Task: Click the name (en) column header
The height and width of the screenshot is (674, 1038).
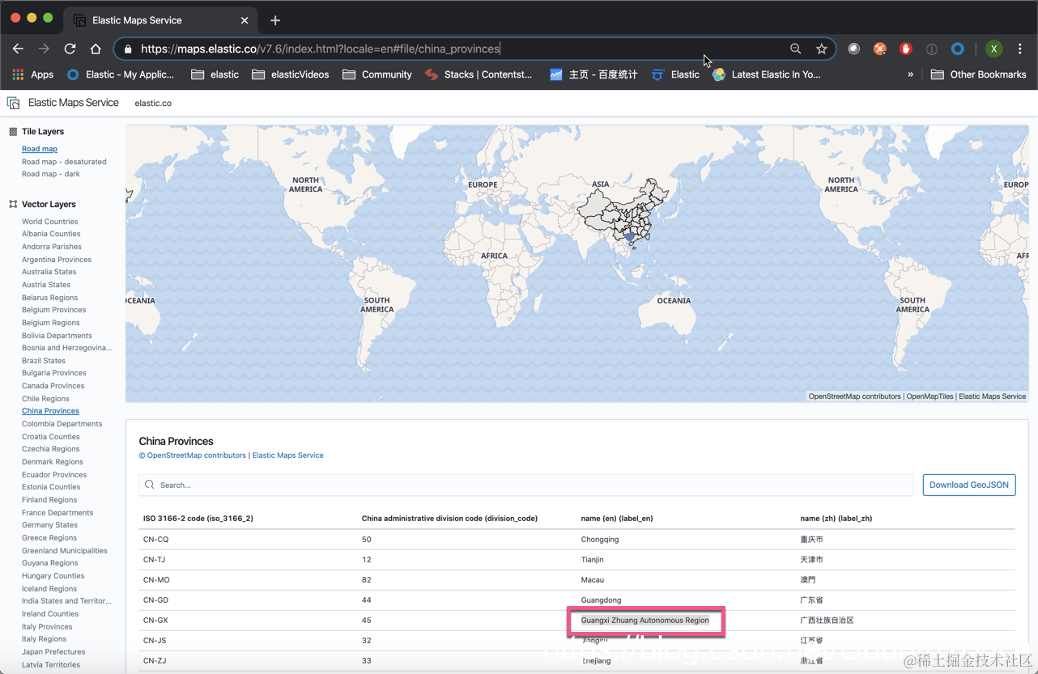Action: point(617,519)
